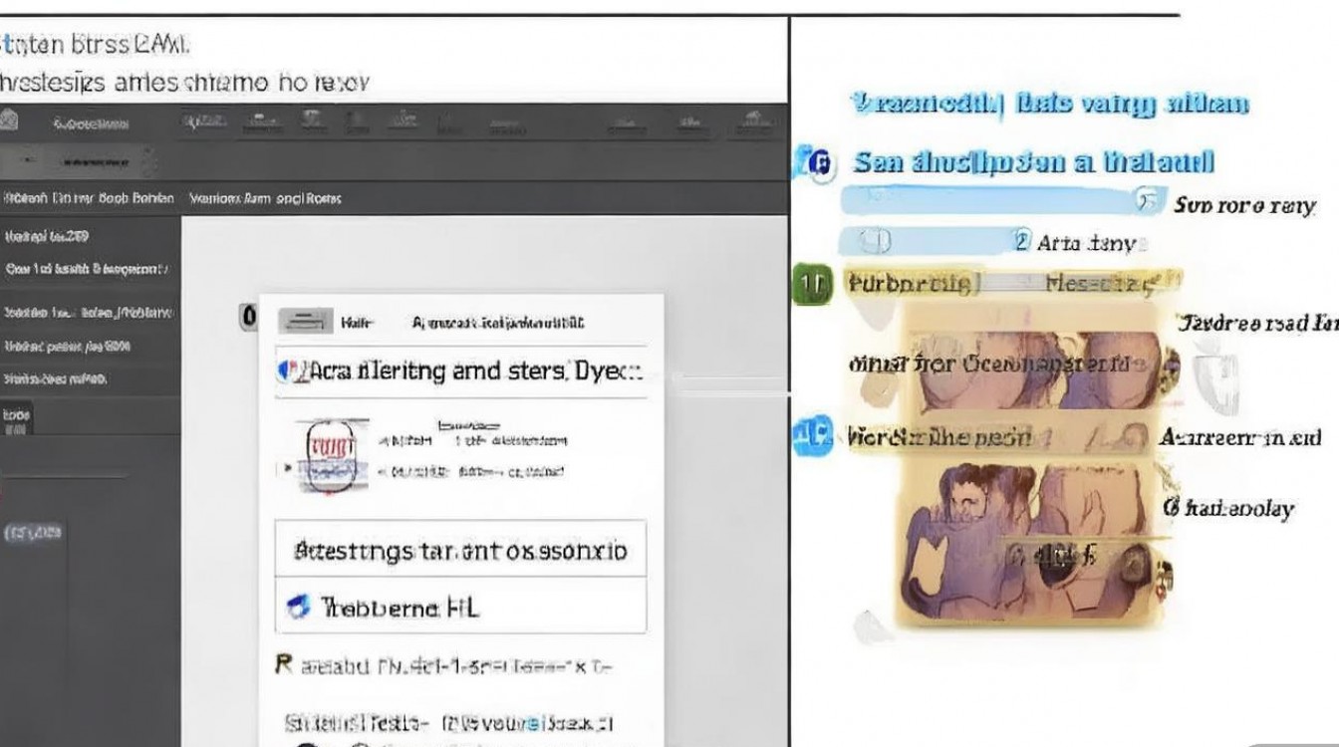
Task: Click the gray printer icon beside 'Halfr'
Action: point(304,321)
